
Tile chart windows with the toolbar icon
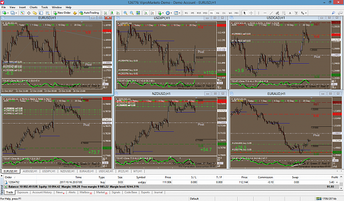(x=138, y=13)
